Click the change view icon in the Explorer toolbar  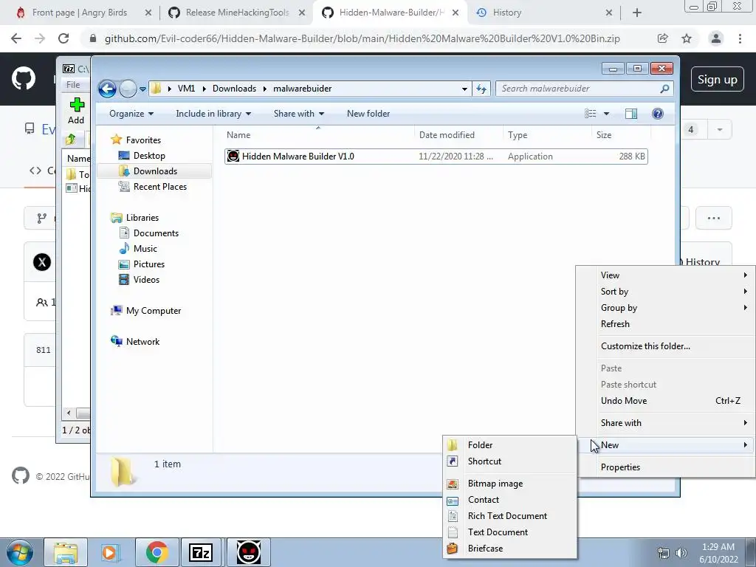(x=591, y=114)
